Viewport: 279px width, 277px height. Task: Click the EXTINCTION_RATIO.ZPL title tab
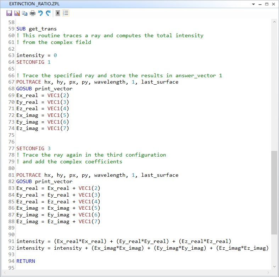click(x=34, y=4)
